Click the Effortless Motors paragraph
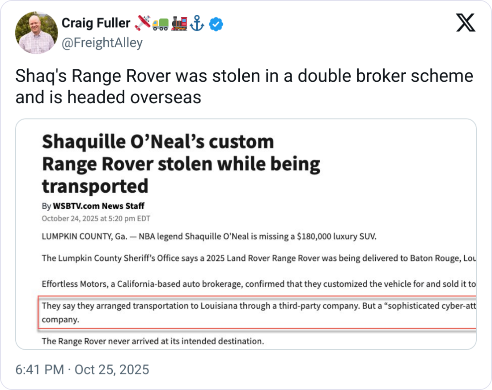 (x=258, y=284)
